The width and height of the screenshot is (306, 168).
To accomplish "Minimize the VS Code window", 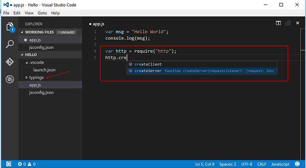I will click(265, 5).
